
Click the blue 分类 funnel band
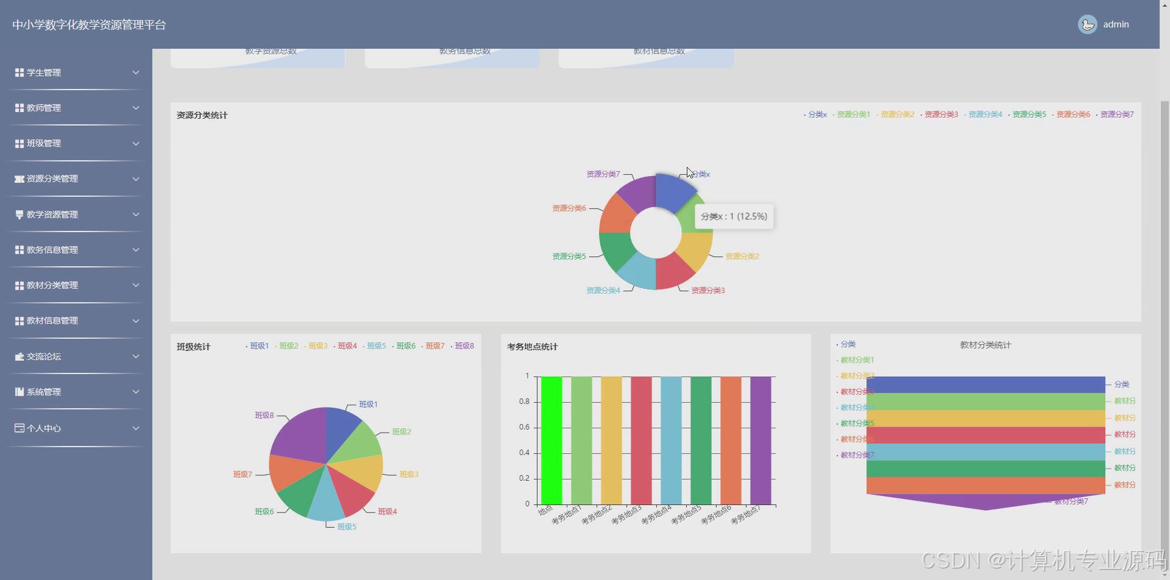point(985,384)
